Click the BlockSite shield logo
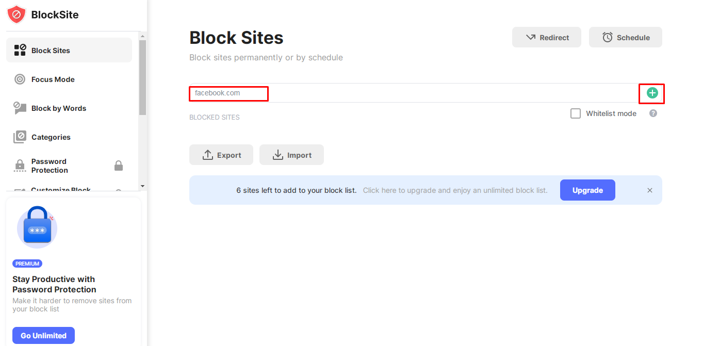The width and height of the screenshot is (703, 346). [17, 14]
